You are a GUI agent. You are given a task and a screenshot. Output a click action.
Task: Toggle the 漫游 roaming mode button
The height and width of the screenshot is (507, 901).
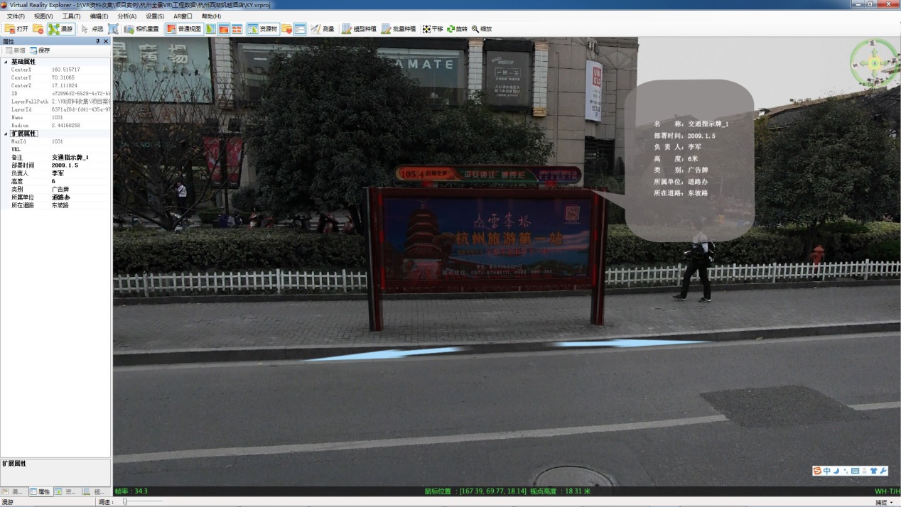pos(61,29)
